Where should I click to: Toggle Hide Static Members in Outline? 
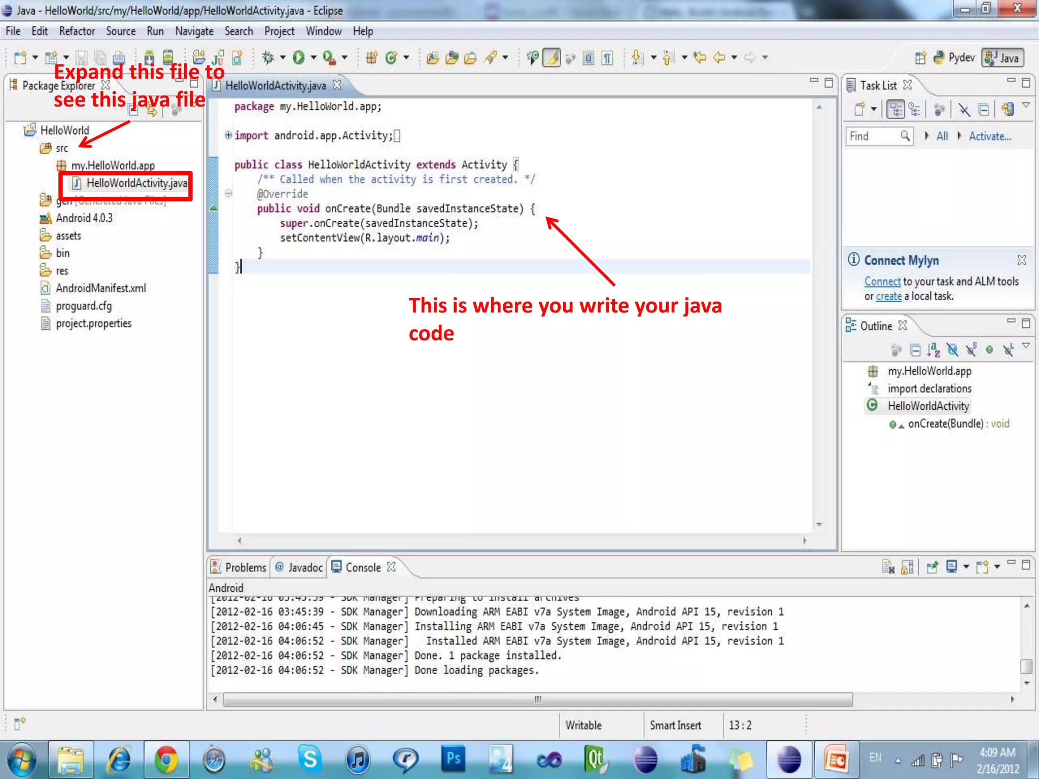[971, 350]
